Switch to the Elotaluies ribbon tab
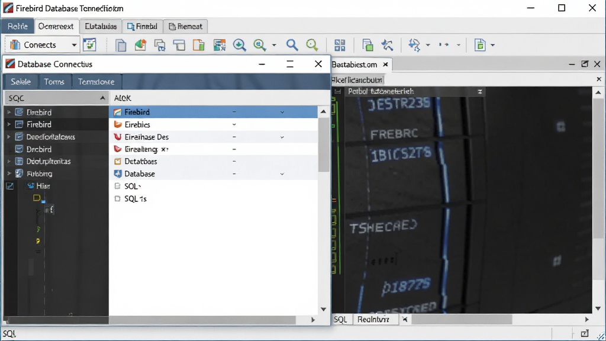The width and height of the screenshot is (606, 341). (x=101, y=26)
